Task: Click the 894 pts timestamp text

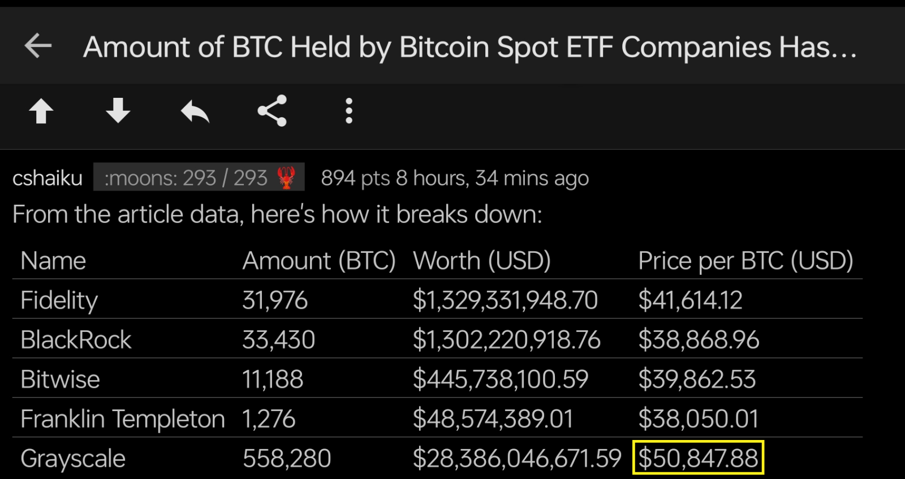Action: 455,178
